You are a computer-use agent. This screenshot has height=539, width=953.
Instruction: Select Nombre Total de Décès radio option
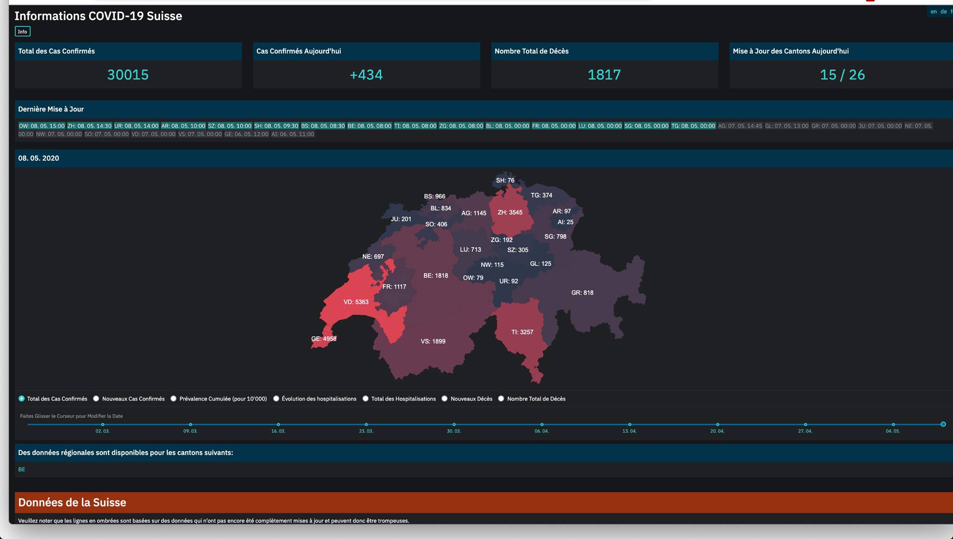click(501, 399)
